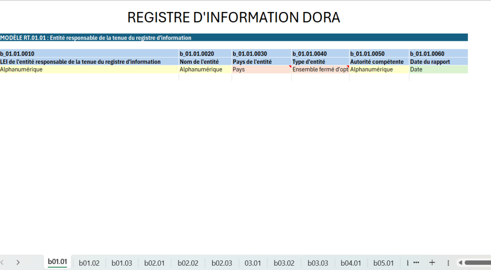
Task: Click empty input cell under Ensemble fermé d'opt
Action: point(320,77)
